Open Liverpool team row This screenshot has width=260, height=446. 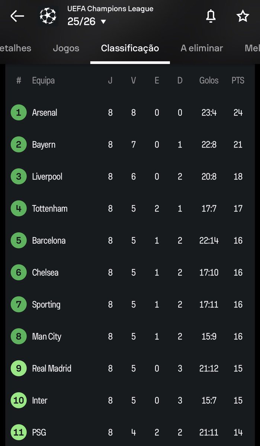(130, 177)
